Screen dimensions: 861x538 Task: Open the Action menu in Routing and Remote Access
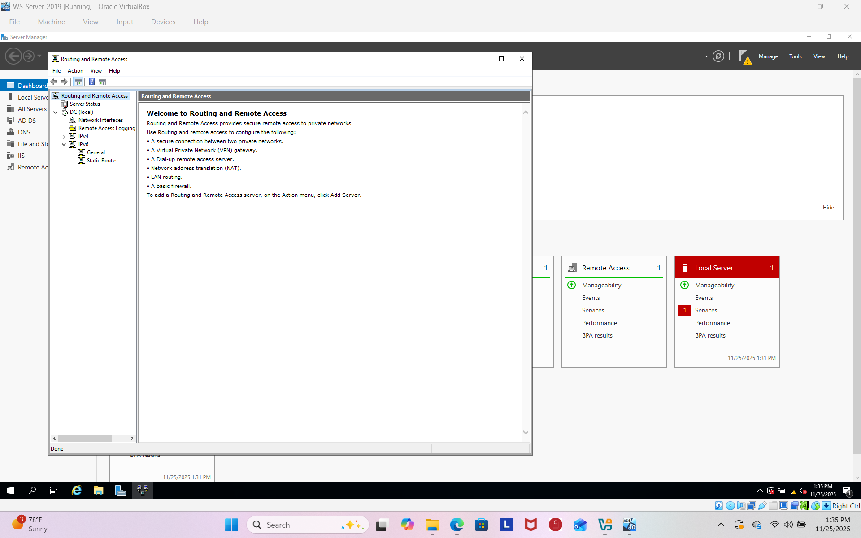click(x=75, y=71)
